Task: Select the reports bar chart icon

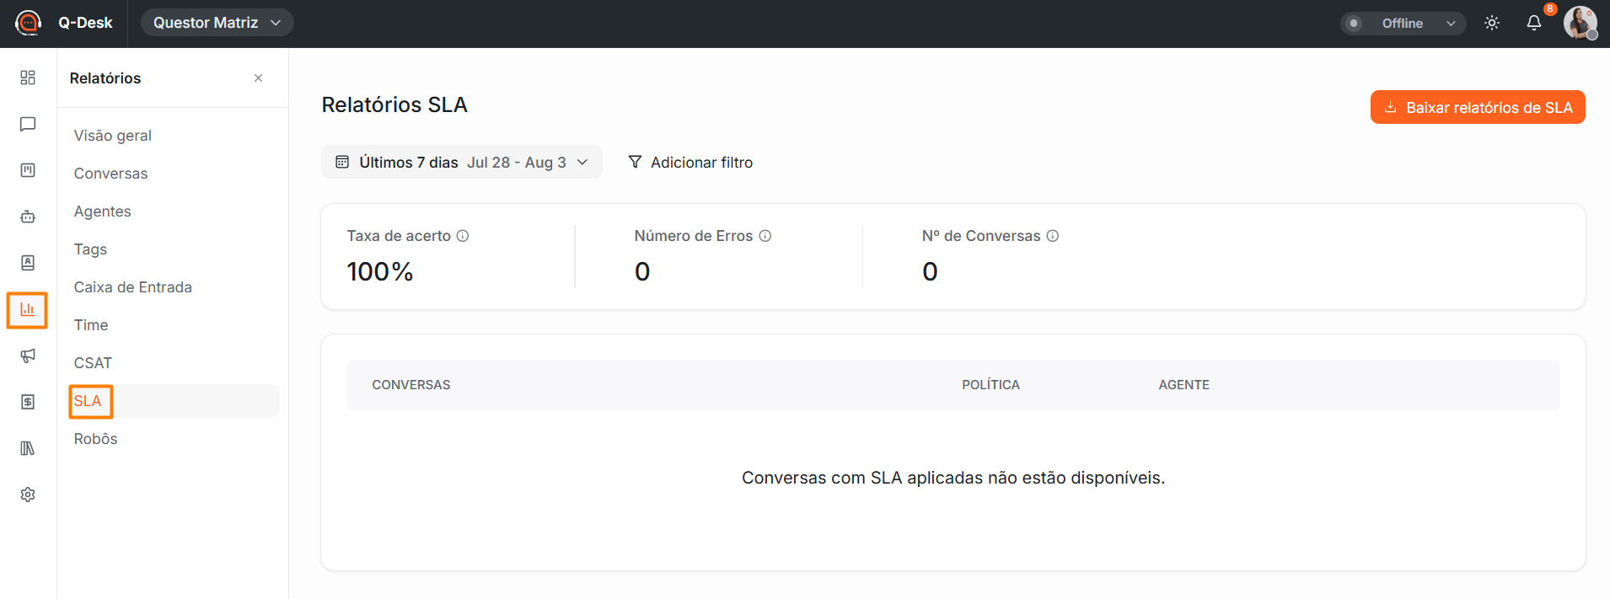Action: 28,309
